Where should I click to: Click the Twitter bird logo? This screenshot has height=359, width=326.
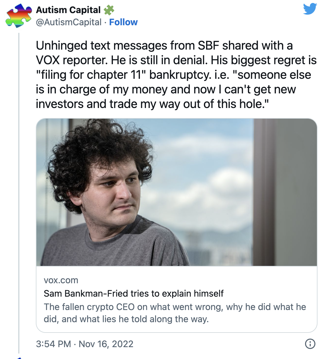310,9
